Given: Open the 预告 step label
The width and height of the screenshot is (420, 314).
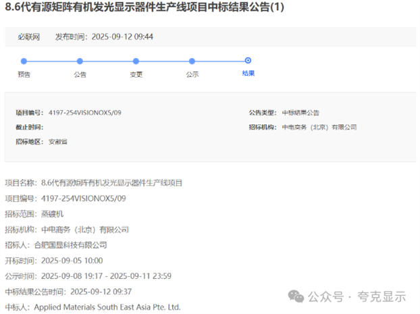Looking at the screenshot, I should [x=24, y=74].
